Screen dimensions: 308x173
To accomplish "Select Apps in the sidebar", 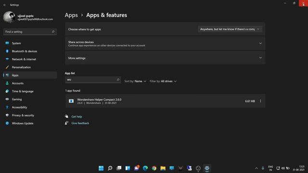I will pyautogui.click(x=30, y=75).
